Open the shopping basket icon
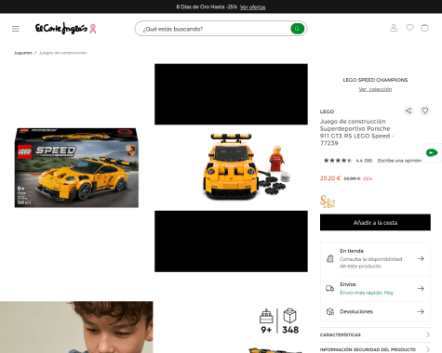Screen dimensions: 442x353 (x=424, y=28)
